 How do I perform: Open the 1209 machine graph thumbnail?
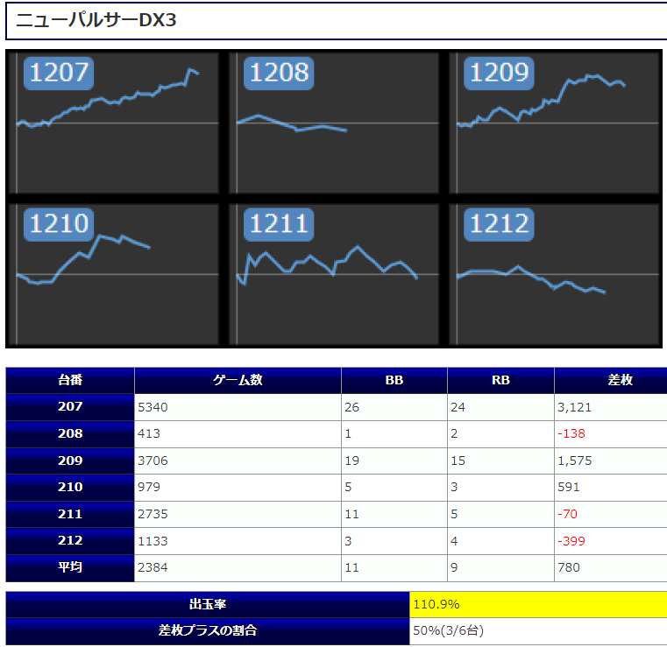tap(554, 123)
